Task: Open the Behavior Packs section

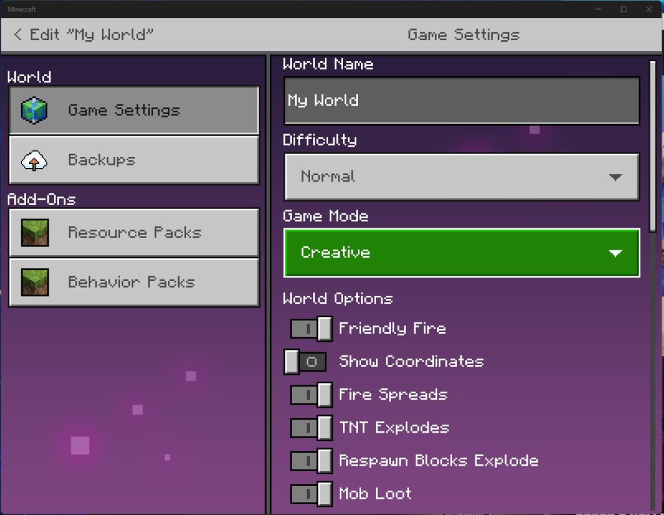Action: coord(134,282)
